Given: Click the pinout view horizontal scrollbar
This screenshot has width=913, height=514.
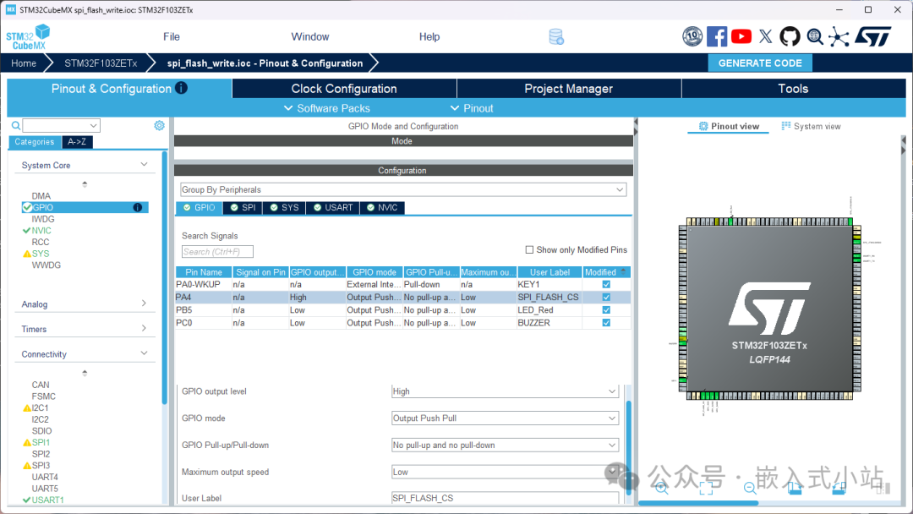Looking at the screenshot, I should pyautogui.click(x=699, y=503).
